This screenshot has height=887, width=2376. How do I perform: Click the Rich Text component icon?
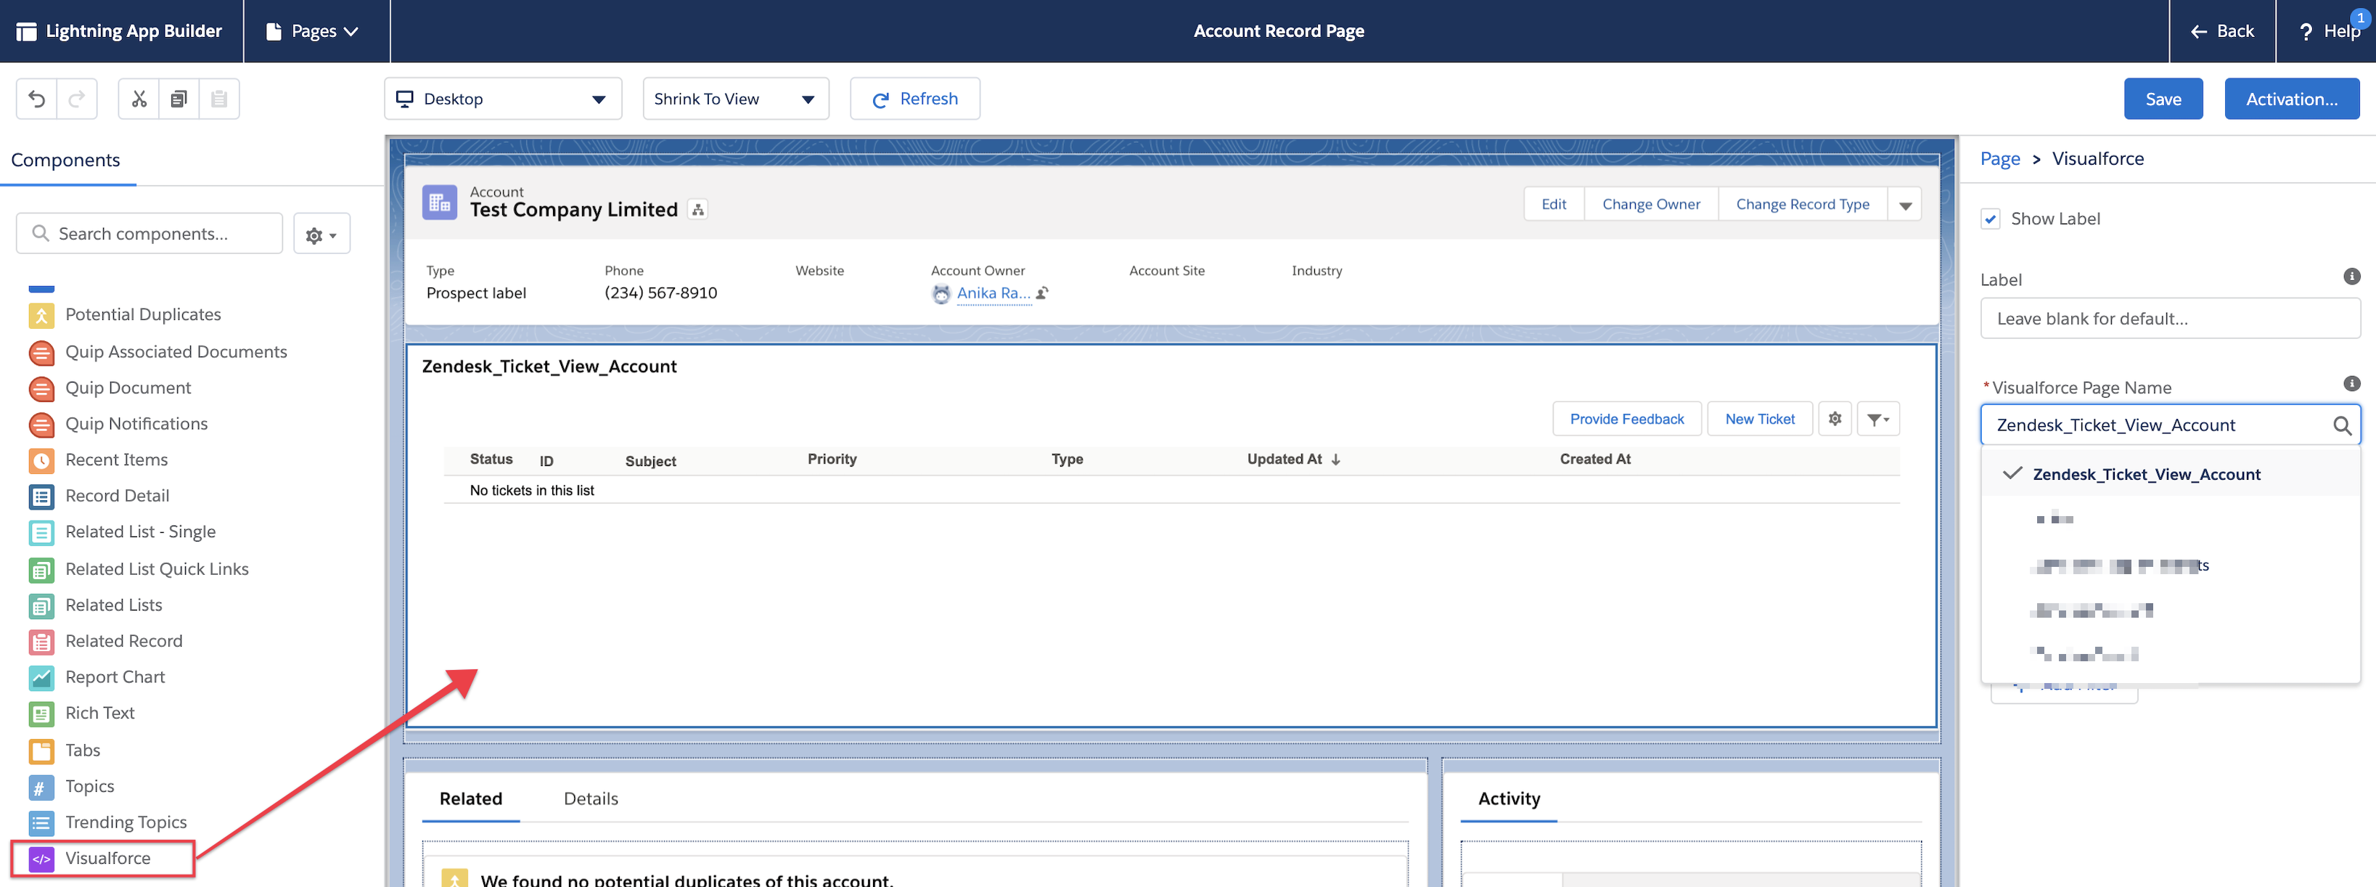click(41, 714)
